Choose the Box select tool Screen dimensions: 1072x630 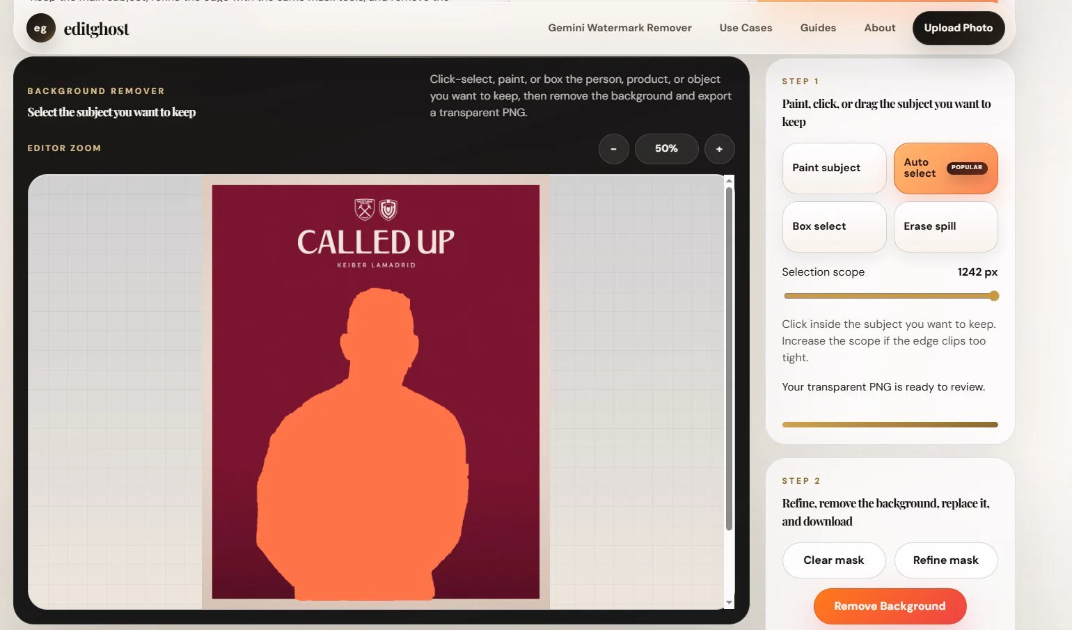834,227
